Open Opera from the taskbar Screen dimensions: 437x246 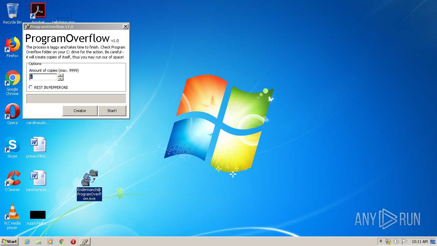[73, 242]
